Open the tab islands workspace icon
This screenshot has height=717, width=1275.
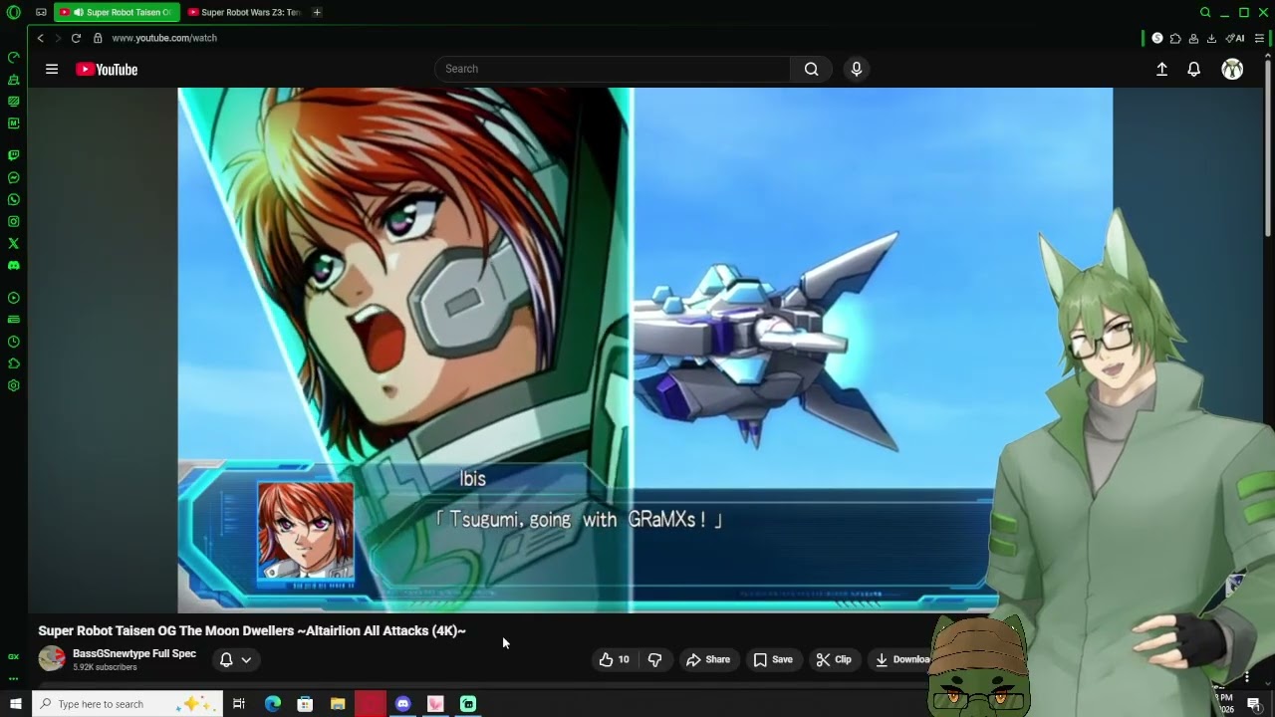pos(41,12)
